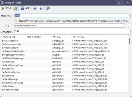Sort by 装飾のない名前 column header
This screenshot has width=132, height=97.
[39, 37]
